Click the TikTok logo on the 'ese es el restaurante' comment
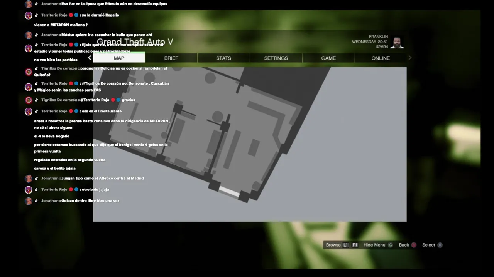This screenshot has height=277, width=494. point(36,111)
